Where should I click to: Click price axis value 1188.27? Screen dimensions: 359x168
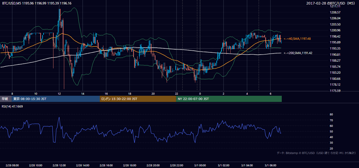click(x=335, y=60)
